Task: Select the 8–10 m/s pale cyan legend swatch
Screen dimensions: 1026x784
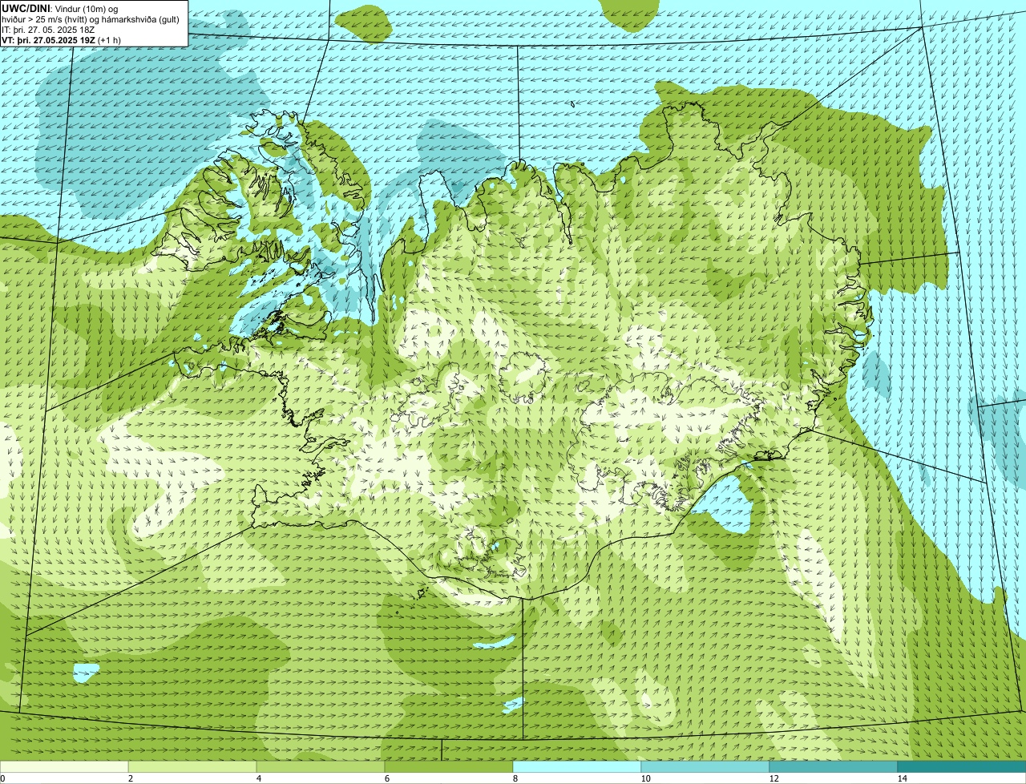Action: [x=577, y=766]
